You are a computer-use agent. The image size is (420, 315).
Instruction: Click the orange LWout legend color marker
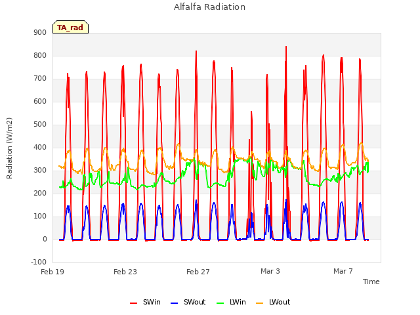tap(260, 303)
